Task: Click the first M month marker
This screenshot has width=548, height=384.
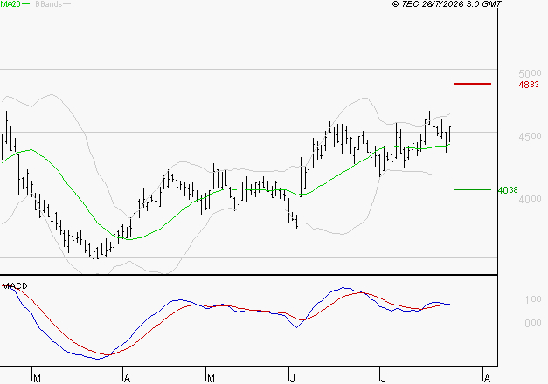Action: pyautogui.click(x=37, y=379)
